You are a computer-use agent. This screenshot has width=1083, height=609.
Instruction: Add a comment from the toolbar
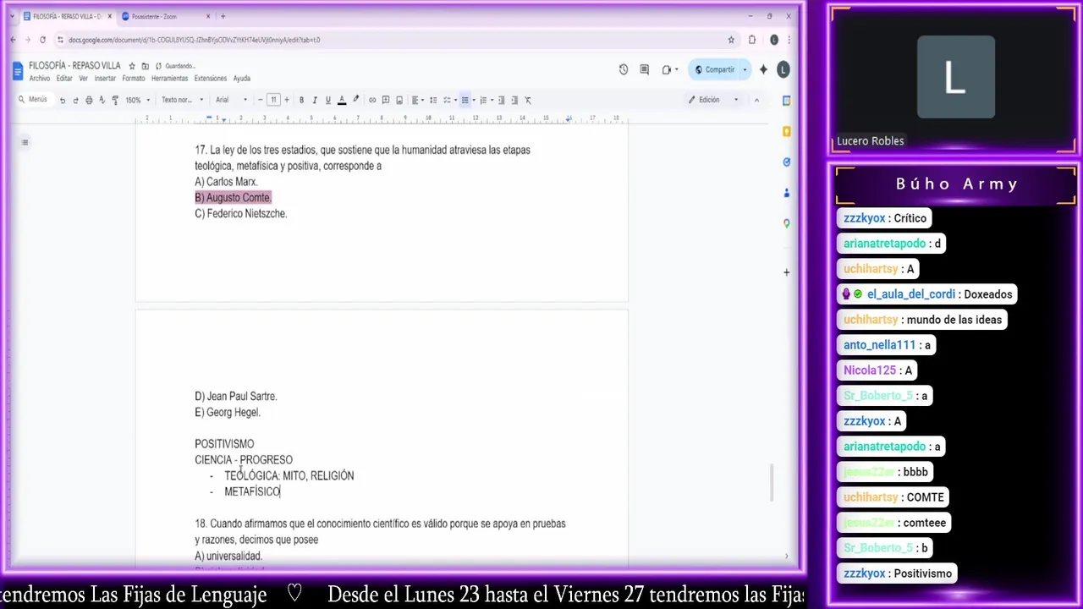pos(386,100)
